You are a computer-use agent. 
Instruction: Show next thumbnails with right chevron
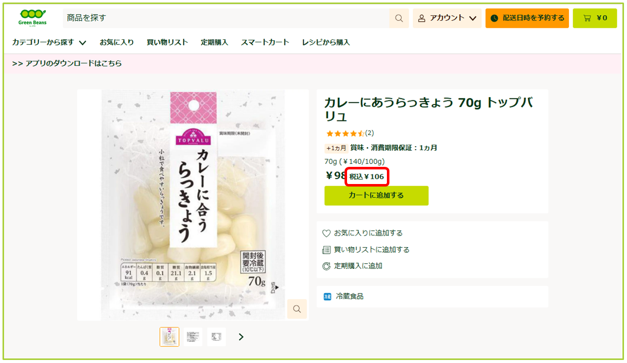click(x=241, y=337)
